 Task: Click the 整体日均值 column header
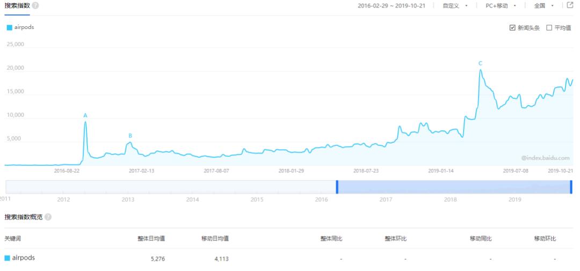tap(151, 239)
